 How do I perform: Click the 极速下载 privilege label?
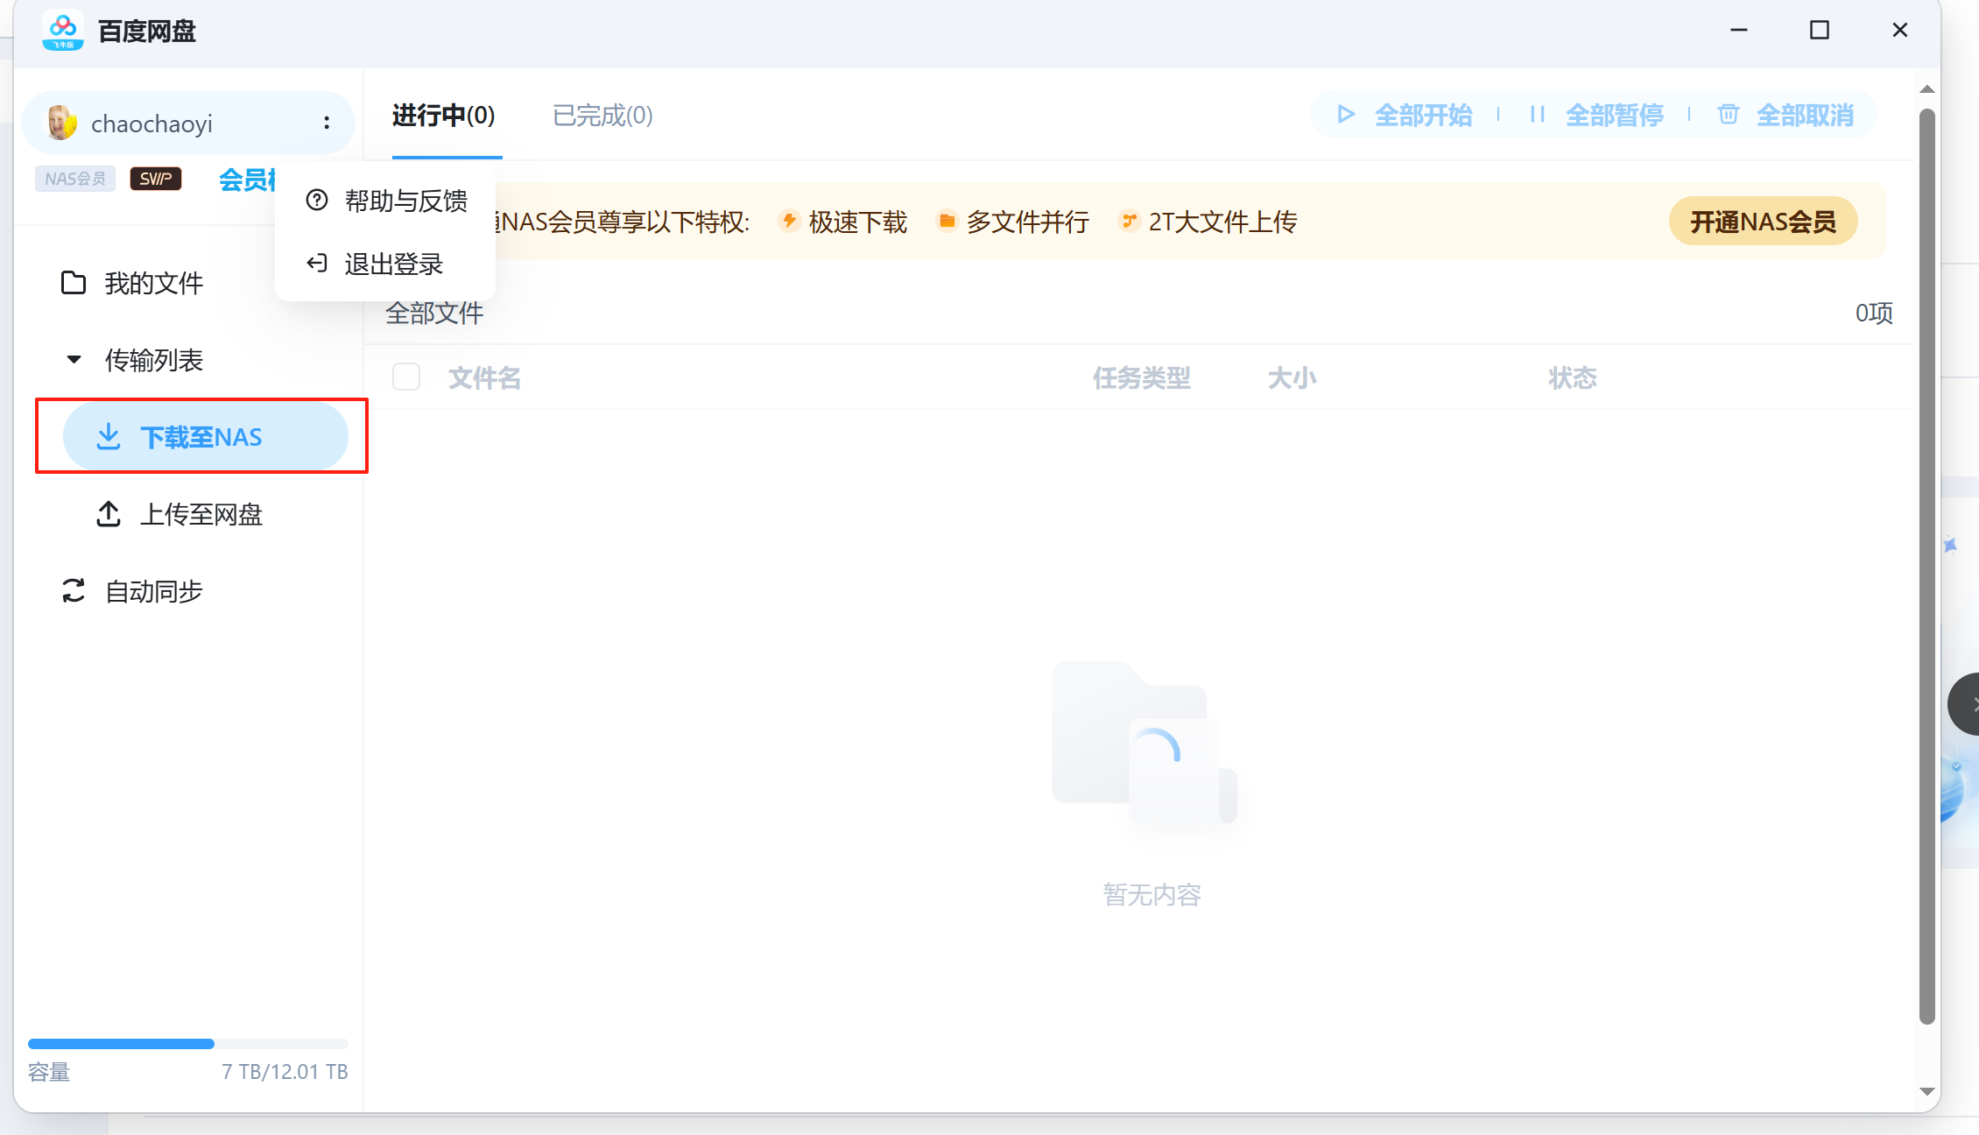pos(858,222)
